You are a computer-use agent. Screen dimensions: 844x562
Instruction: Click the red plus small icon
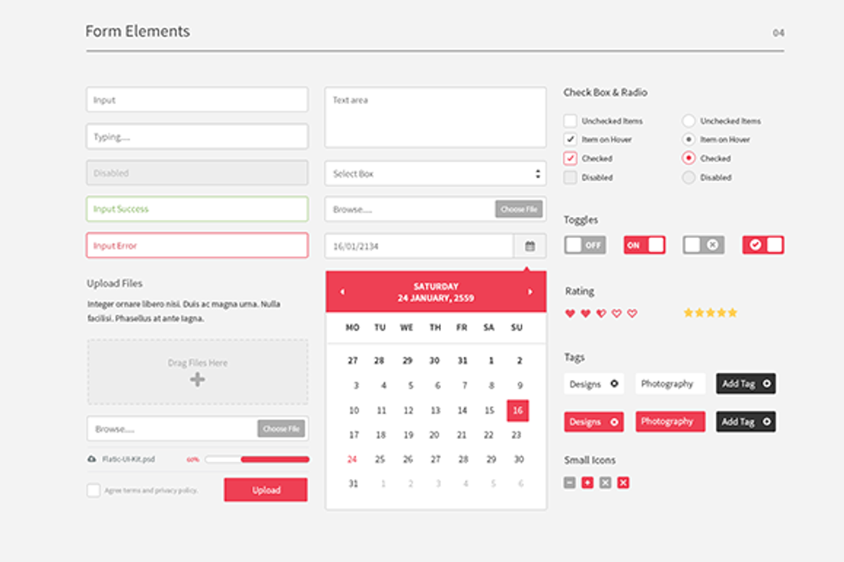coord(587,483)
